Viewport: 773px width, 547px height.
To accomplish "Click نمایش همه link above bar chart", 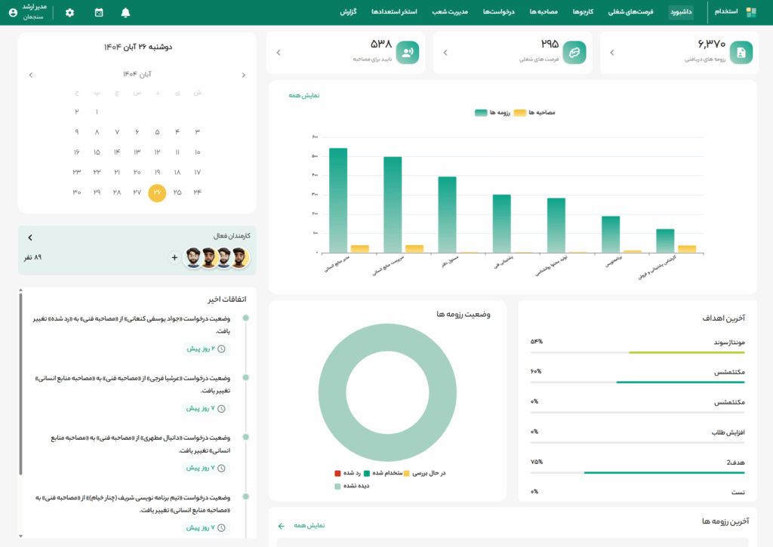I will coord(304,96).
